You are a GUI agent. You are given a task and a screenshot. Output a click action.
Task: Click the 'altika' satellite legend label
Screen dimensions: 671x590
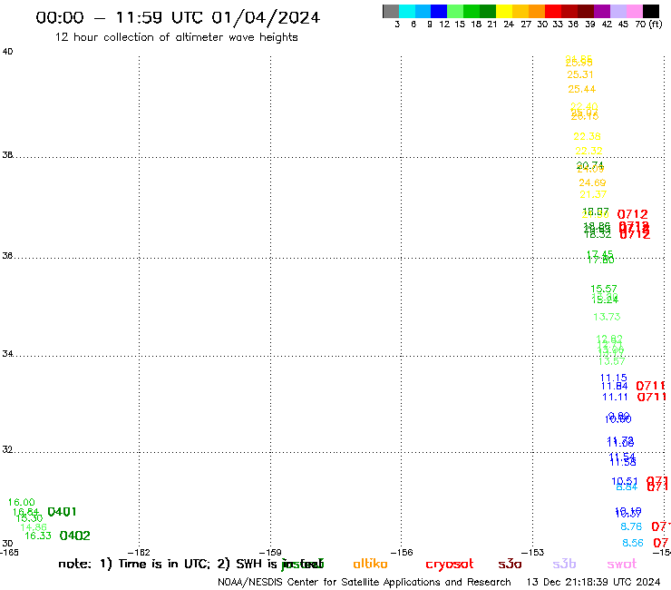coord(370,564)
